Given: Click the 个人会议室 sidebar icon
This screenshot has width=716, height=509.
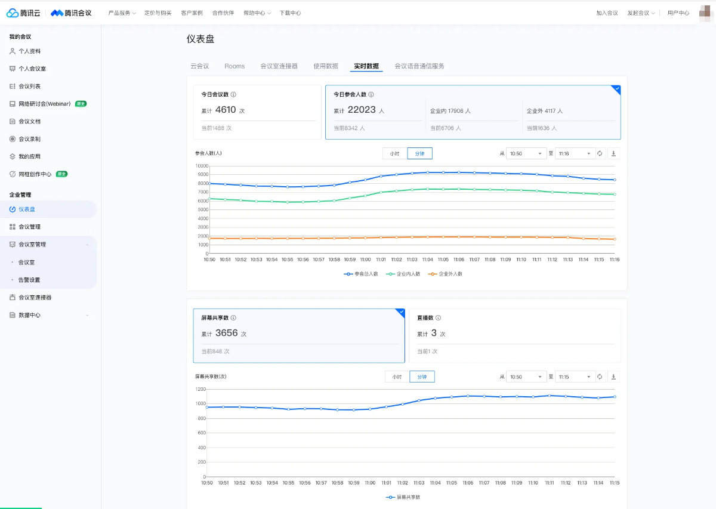Looking at the screenshot, I should click(13, 69).
